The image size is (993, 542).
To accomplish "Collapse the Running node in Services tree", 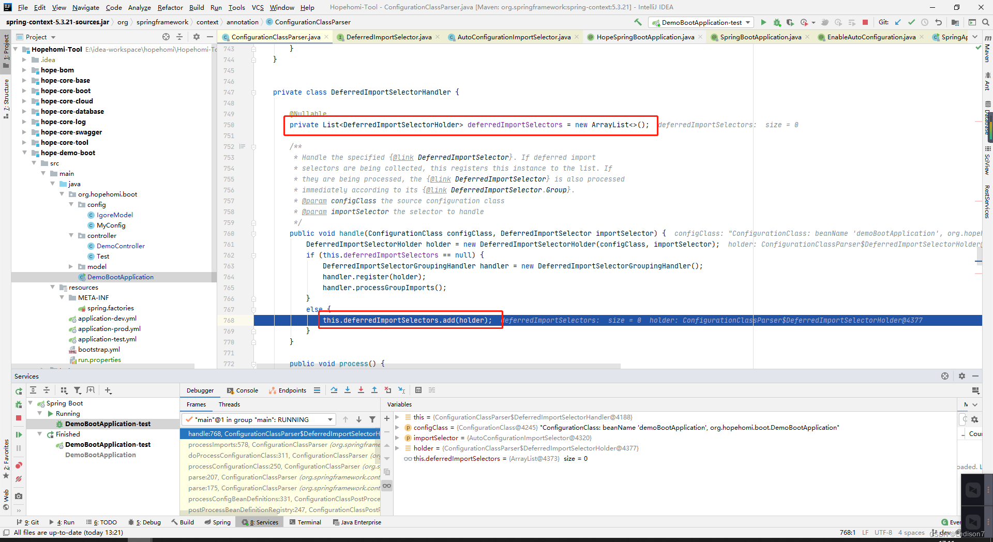I will click(40, 414).
